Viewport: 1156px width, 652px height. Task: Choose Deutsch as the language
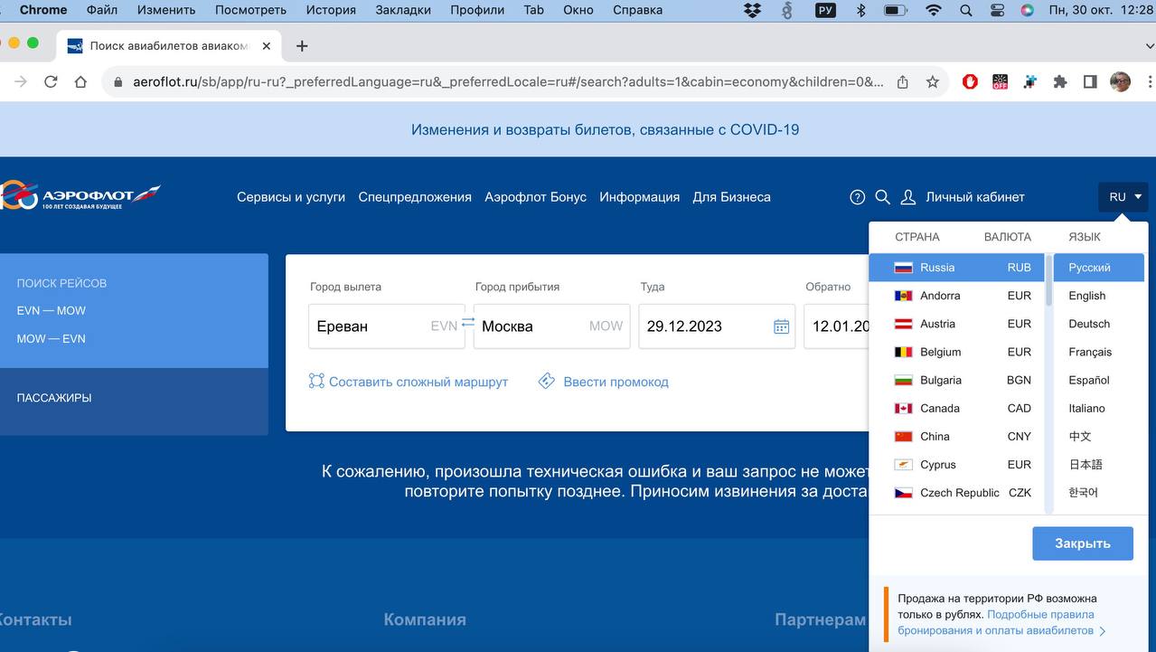(1088, 324)
